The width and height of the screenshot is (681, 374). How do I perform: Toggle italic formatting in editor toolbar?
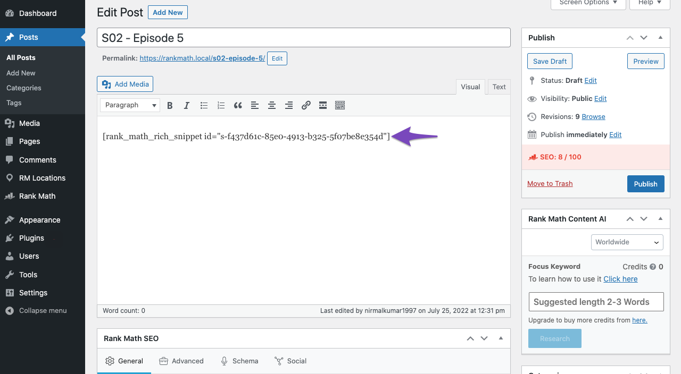pyautogui.click(x=187, y=105)
